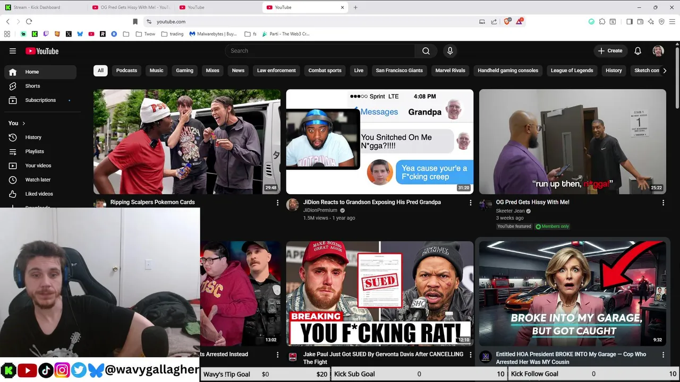Click Malwarebytes bookmark link
Screen dimensions: 680x382
213,34
